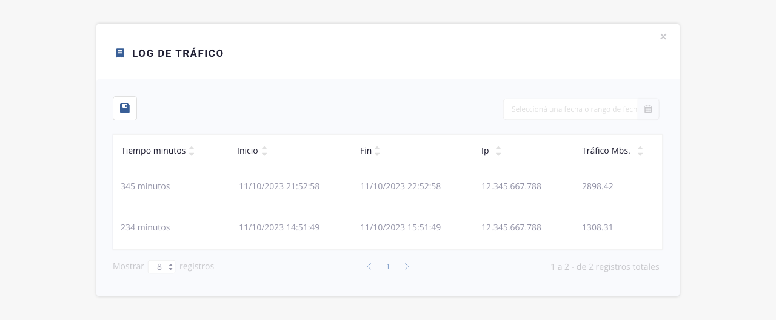Image resolution: width=776 pixels, height=320 pixels.
Task: Click the save floppy disk icon button
Action: (125, 108)
